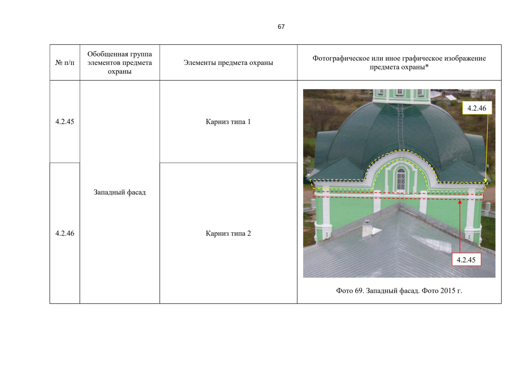Click the ladder on the green dome
The width and height of the screenshot is (527, 373).
401,127
